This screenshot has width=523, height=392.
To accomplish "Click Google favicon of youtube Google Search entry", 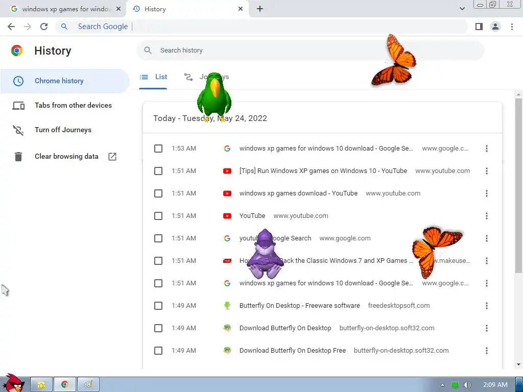I will (x=227, y=238).
